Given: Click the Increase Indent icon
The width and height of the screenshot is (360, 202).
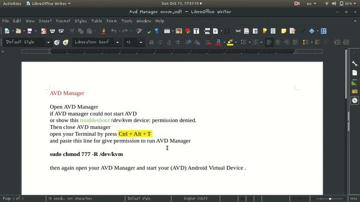Looking at the screenshot, I should (337, 42).
